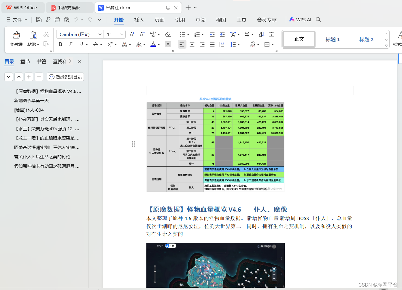Click 智能识别目录 button
The image size is (402, 290).
[x=65, y=77]
